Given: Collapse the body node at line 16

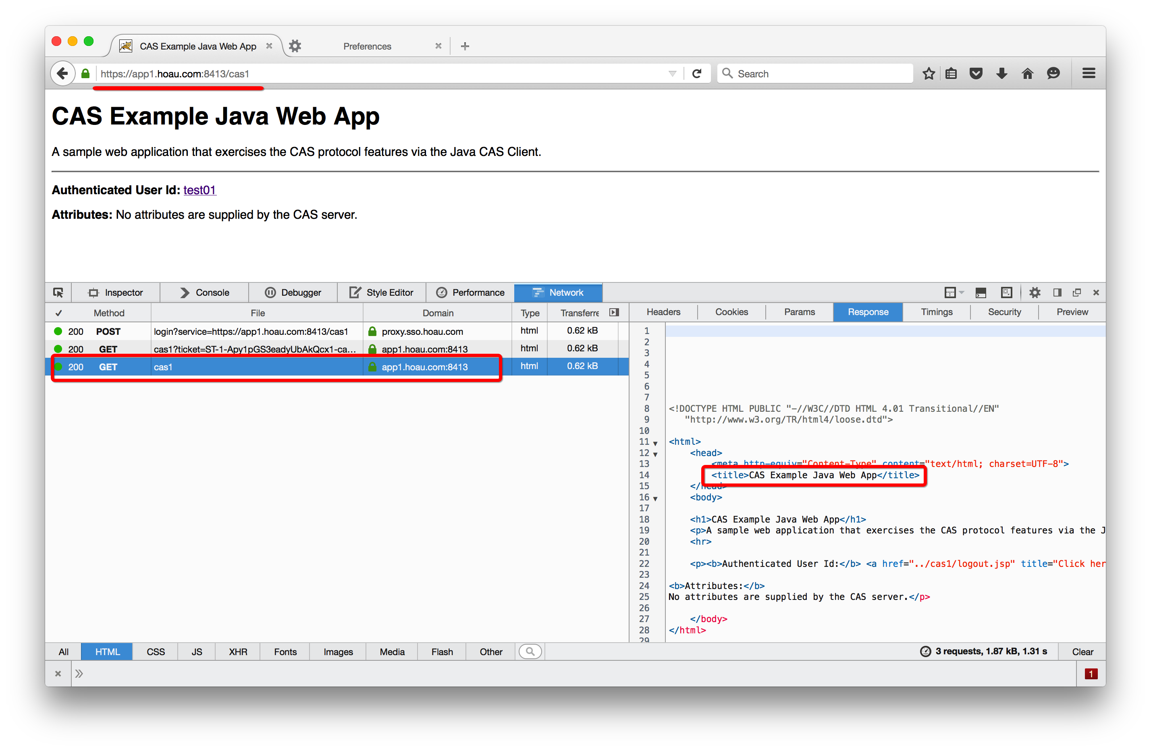Looking at the screenshot, I should coord(655,498).
